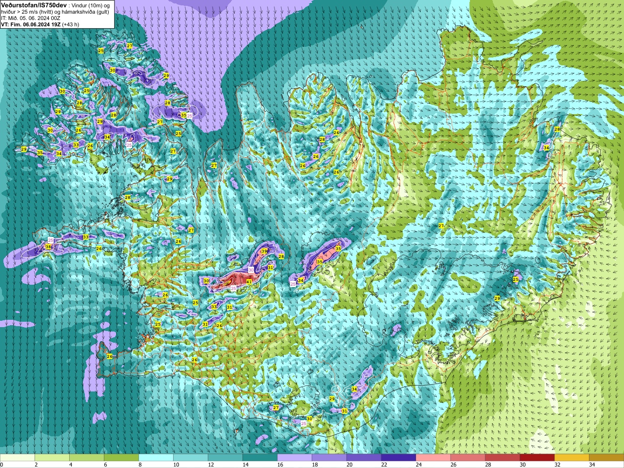
Task: Click the legend scale number 16
Action: [280, 465]
